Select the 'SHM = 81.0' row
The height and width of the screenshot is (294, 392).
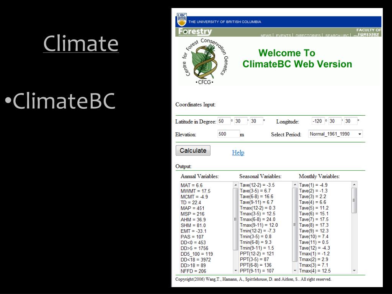(193, 225)
